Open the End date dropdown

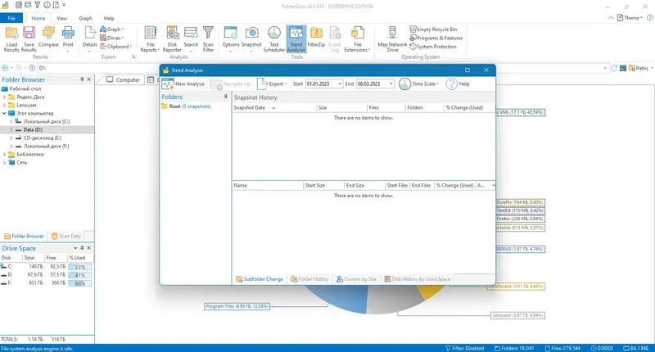391,84
